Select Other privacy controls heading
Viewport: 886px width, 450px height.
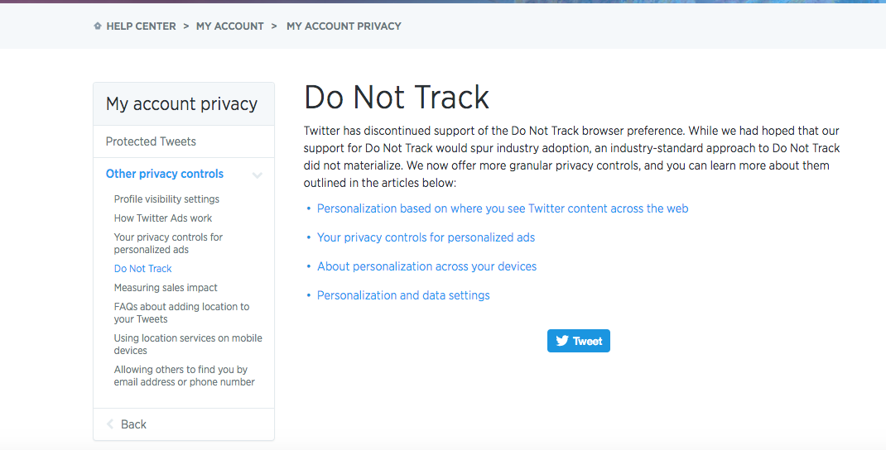tap(165, 174)
